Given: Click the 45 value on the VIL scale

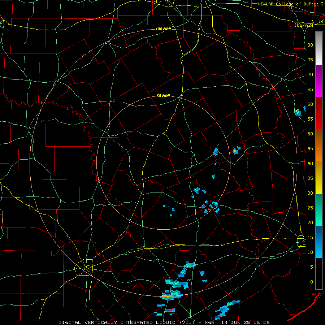Looking at the screenshot, I should click(x=310, y=149).
